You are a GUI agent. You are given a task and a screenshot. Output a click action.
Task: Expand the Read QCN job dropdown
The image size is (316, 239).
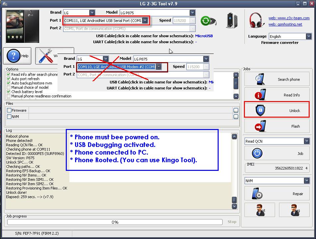306,141
